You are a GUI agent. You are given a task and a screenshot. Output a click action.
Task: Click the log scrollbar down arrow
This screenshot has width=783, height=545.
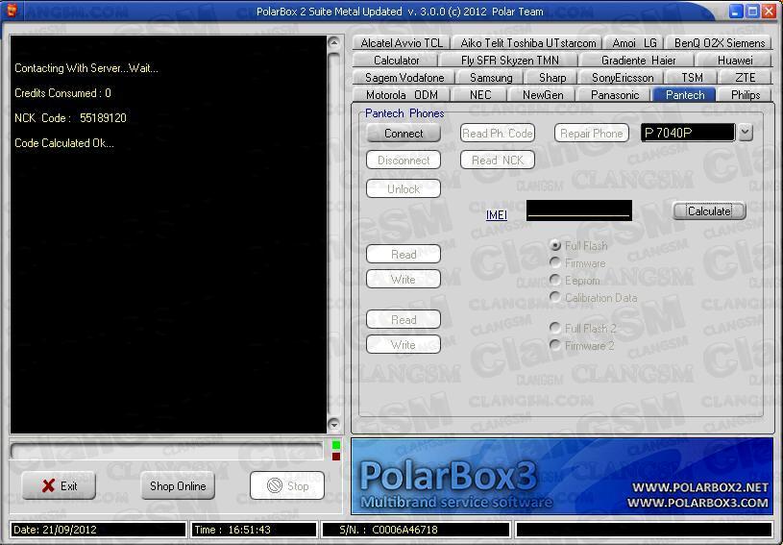pos(334,425)
